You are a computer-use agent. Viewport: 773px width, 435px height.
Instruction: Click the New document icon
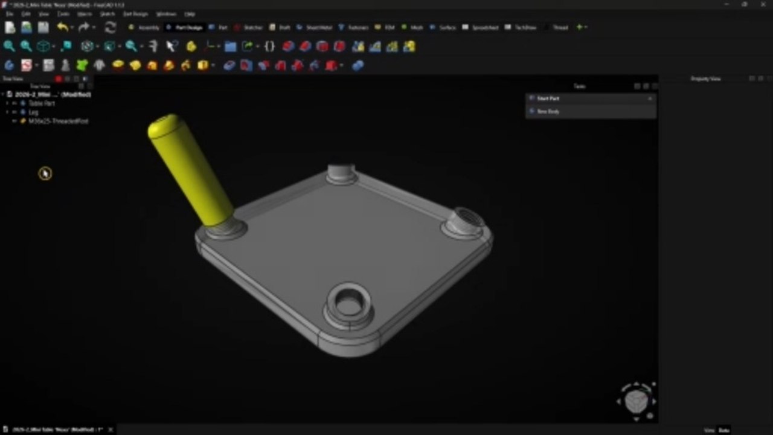(10, 27)
